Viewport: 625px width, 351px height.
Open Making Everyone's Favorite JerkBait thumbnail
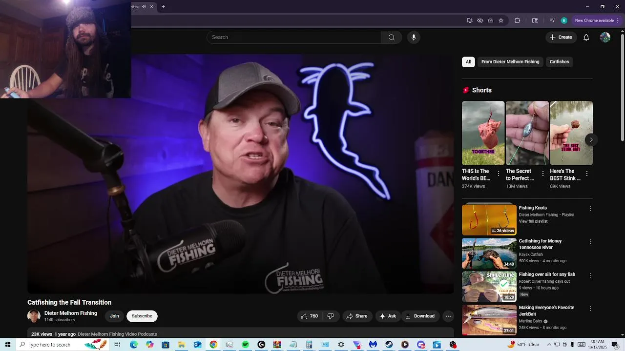(x=489, y=320)
